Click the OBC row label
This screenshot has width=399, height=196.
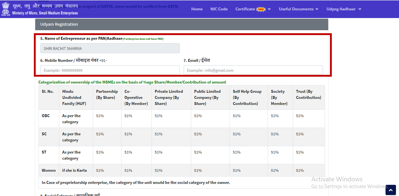point(45,116)
